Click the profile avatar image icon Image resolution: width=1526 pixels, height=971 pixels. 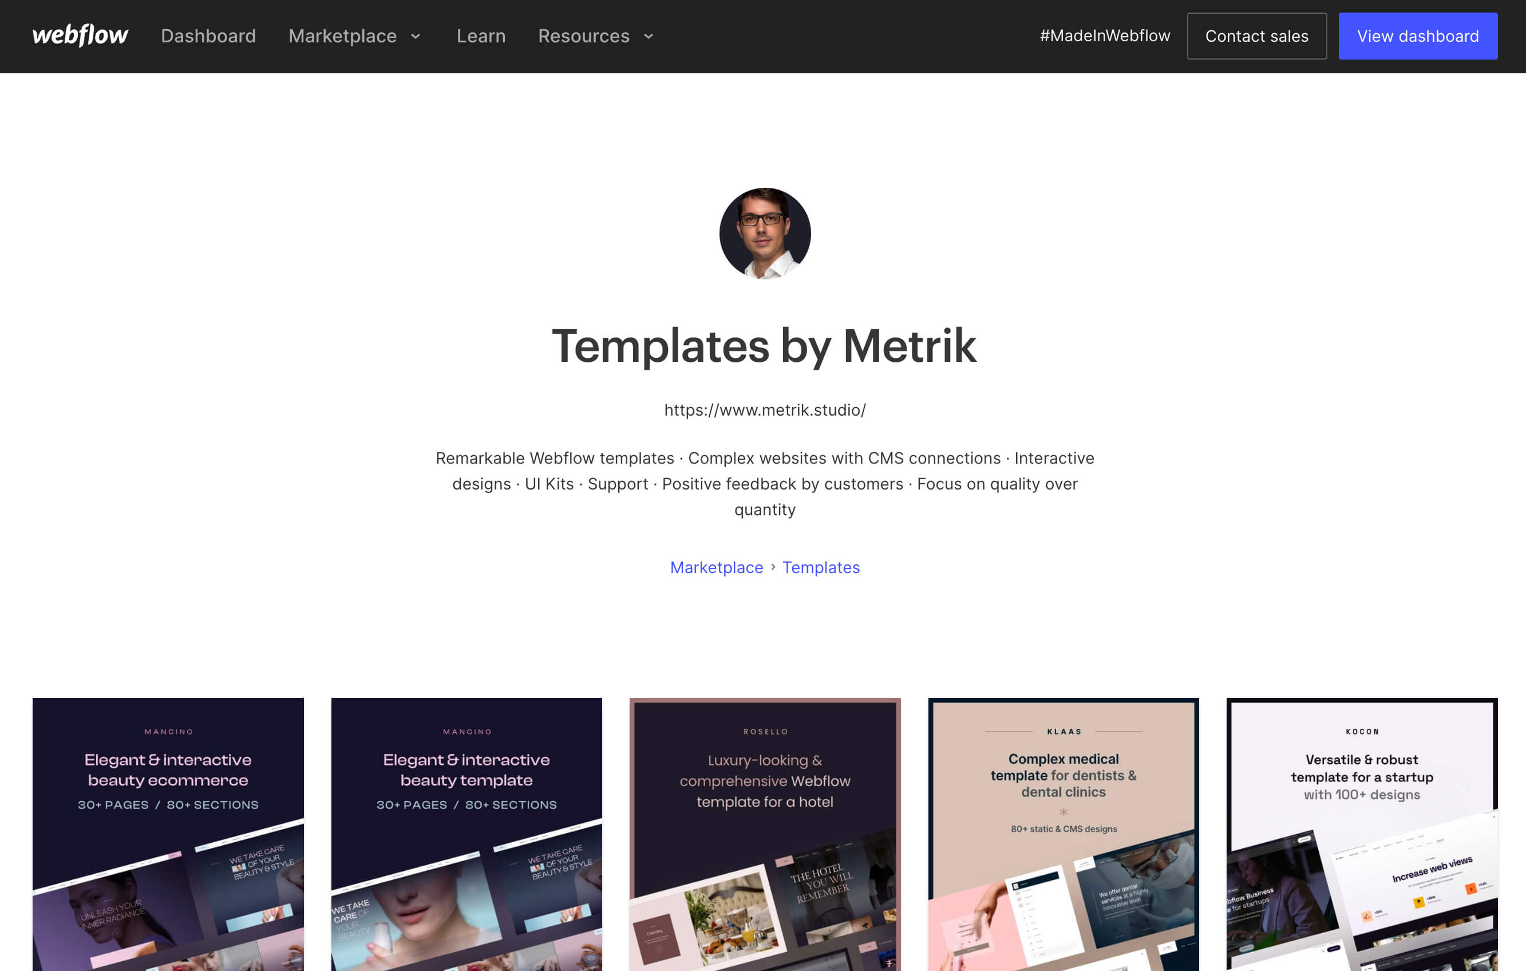pyautogui.click(x=764, y=234)
